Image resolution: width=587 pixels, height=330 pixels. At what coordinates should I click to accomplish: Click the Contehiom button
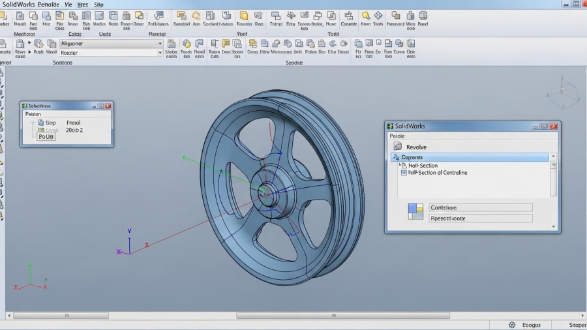click(480, 207)
